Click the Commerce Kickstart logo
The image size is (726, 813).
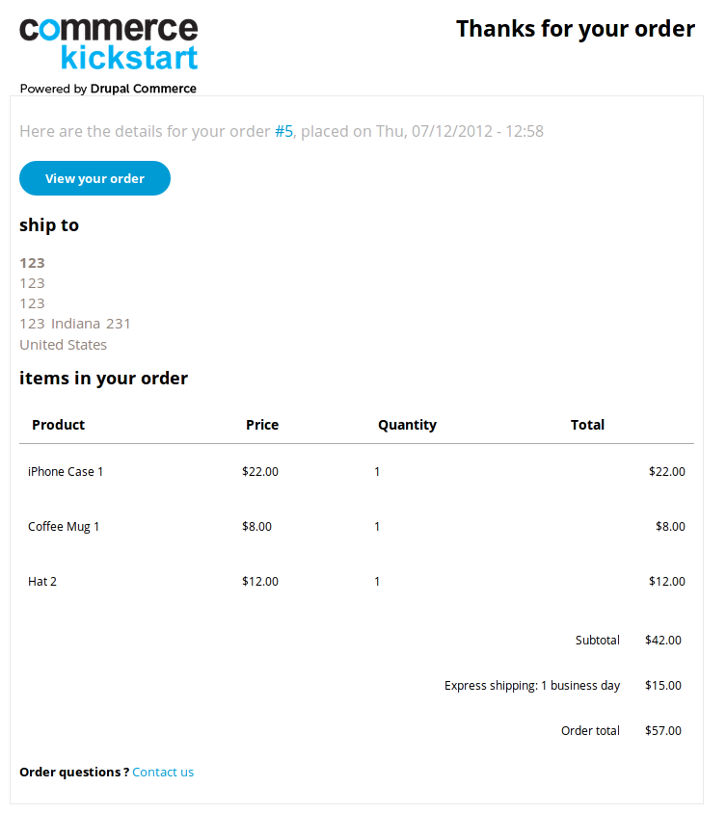coord(108,44)
